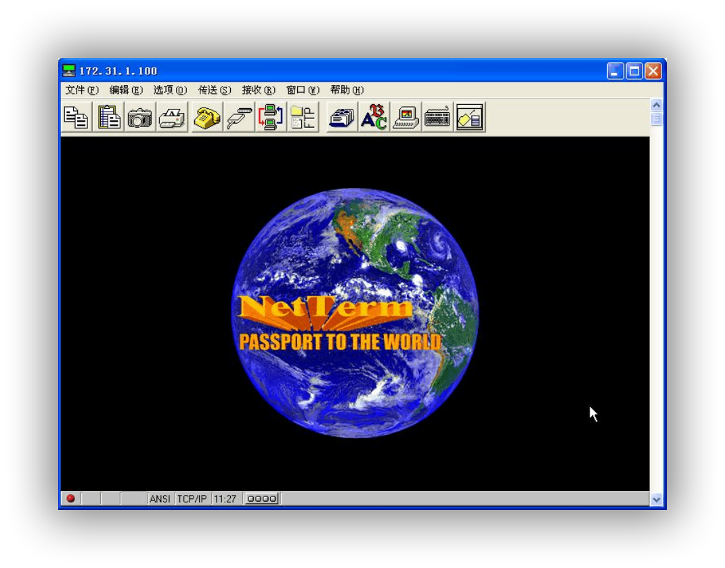Click the yellow folder tree icon

pyautogui.click(x=303, y=117)
